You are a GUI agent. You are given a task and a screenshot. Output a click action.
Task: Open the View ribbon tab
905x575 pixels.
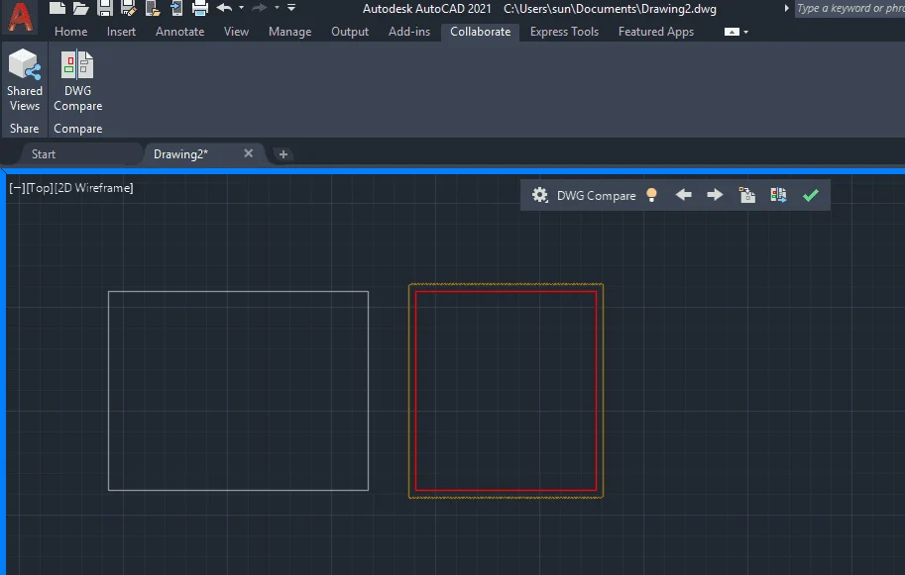click(236, 32)
